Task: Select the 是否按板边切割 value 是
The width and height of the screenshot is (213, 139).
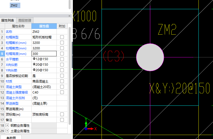Action: pos(44,76)
